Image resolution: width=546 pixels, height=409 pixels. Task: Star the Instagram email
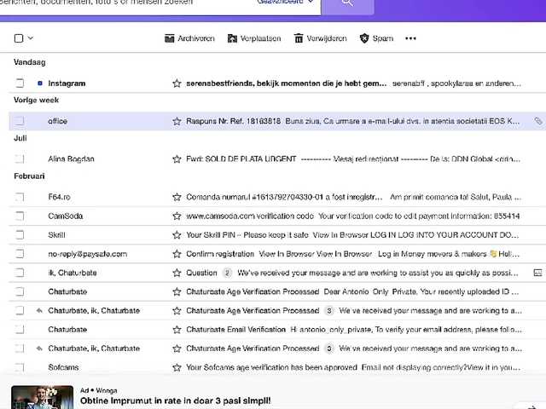[177, 84]
